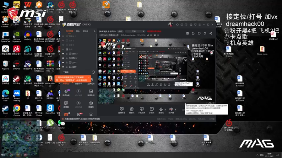The width and height of the screenshot is (282, 158).
Task: Open Microsoft Edge desktop icon
Action: point(5,96)
